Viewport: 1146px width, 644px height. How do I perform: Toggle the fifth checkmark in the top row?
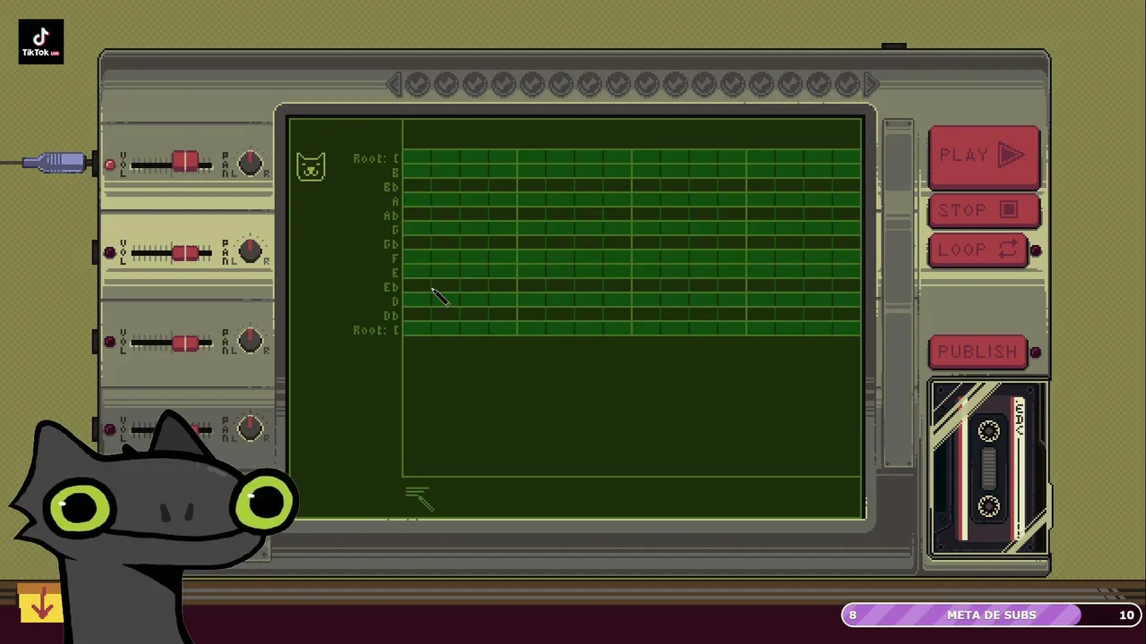[532, 84]
